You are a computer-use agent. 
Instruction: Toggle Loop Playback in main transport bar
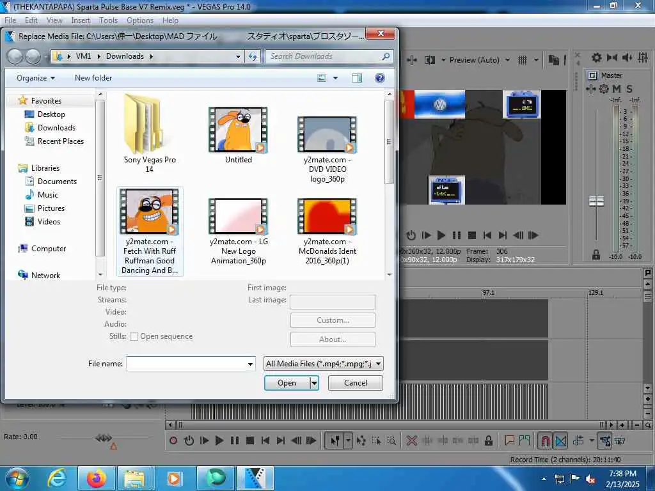[189, 440]
